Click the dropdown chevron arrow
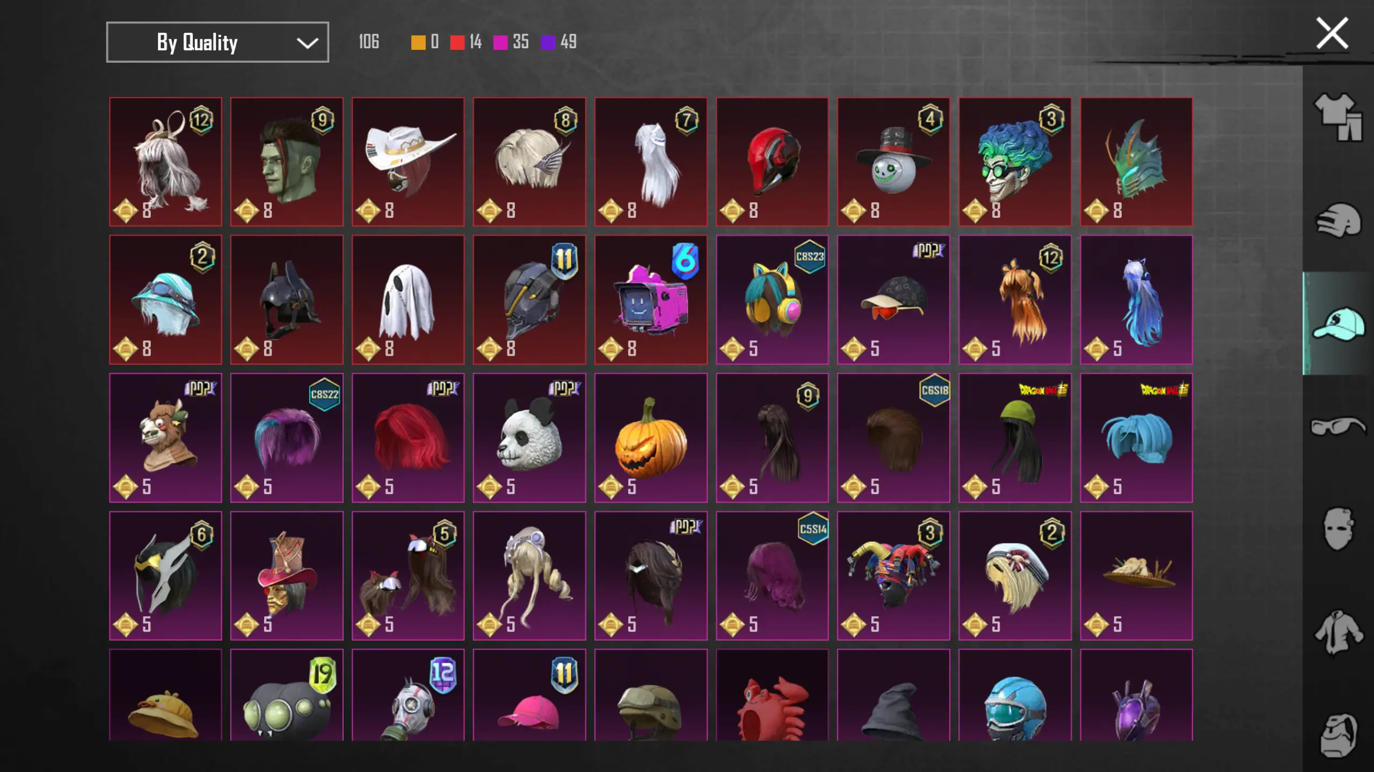Image resolution: width=1374 pixels, height=772 pixels. pyautogui.click(x=307, y=43)
